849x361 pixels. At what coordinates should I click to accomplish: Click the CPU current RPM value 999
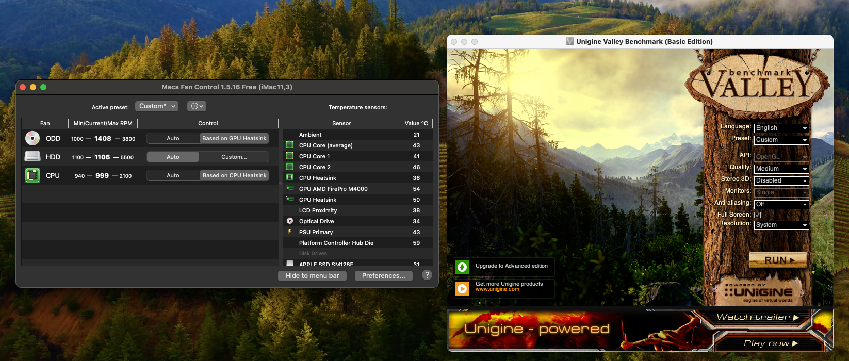102,175
